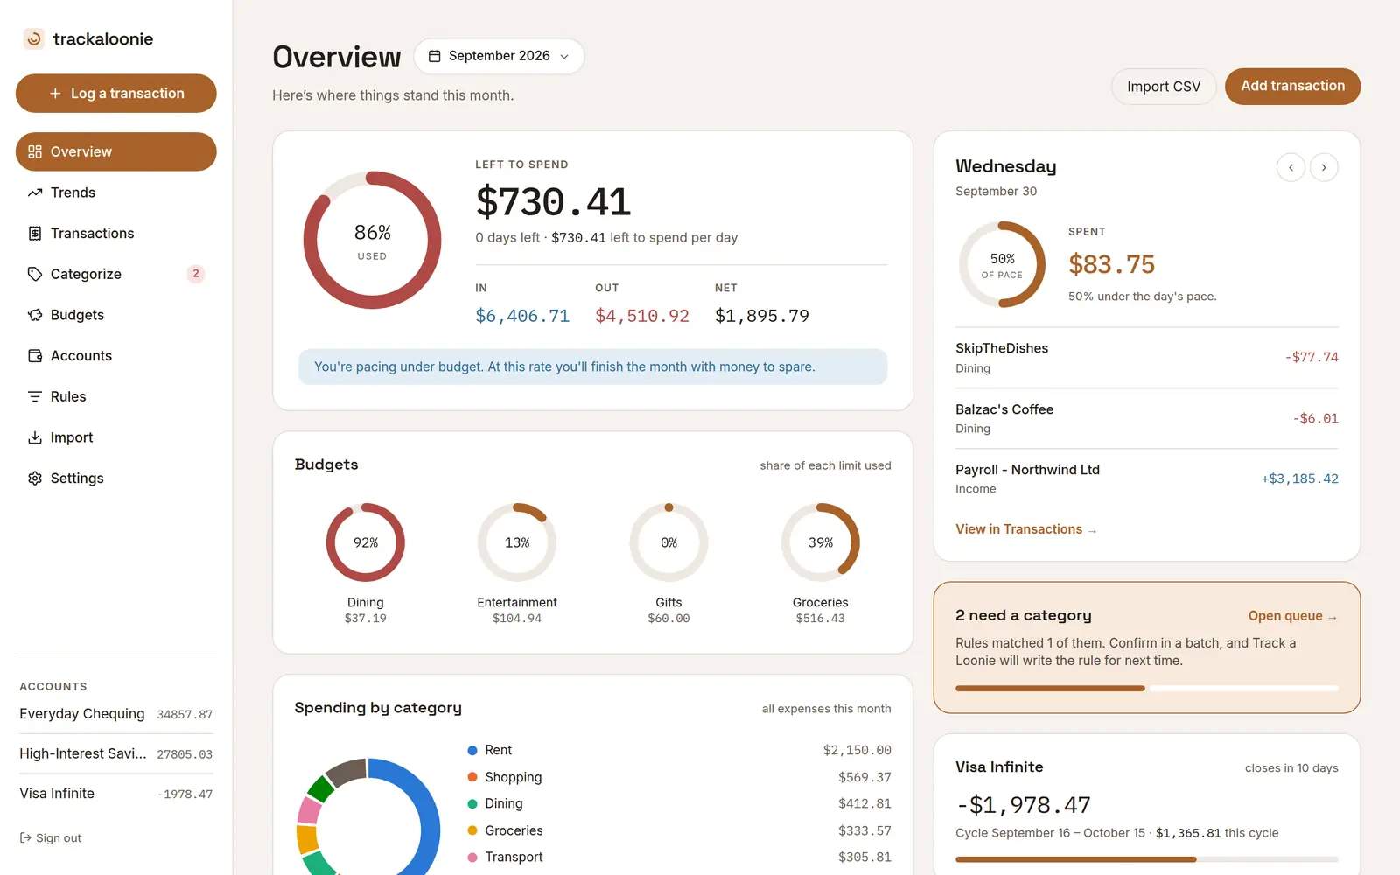Click the Budgets piggy bank icon
The width and height of the screenshot is (1400, 875).
click(35, 315)
